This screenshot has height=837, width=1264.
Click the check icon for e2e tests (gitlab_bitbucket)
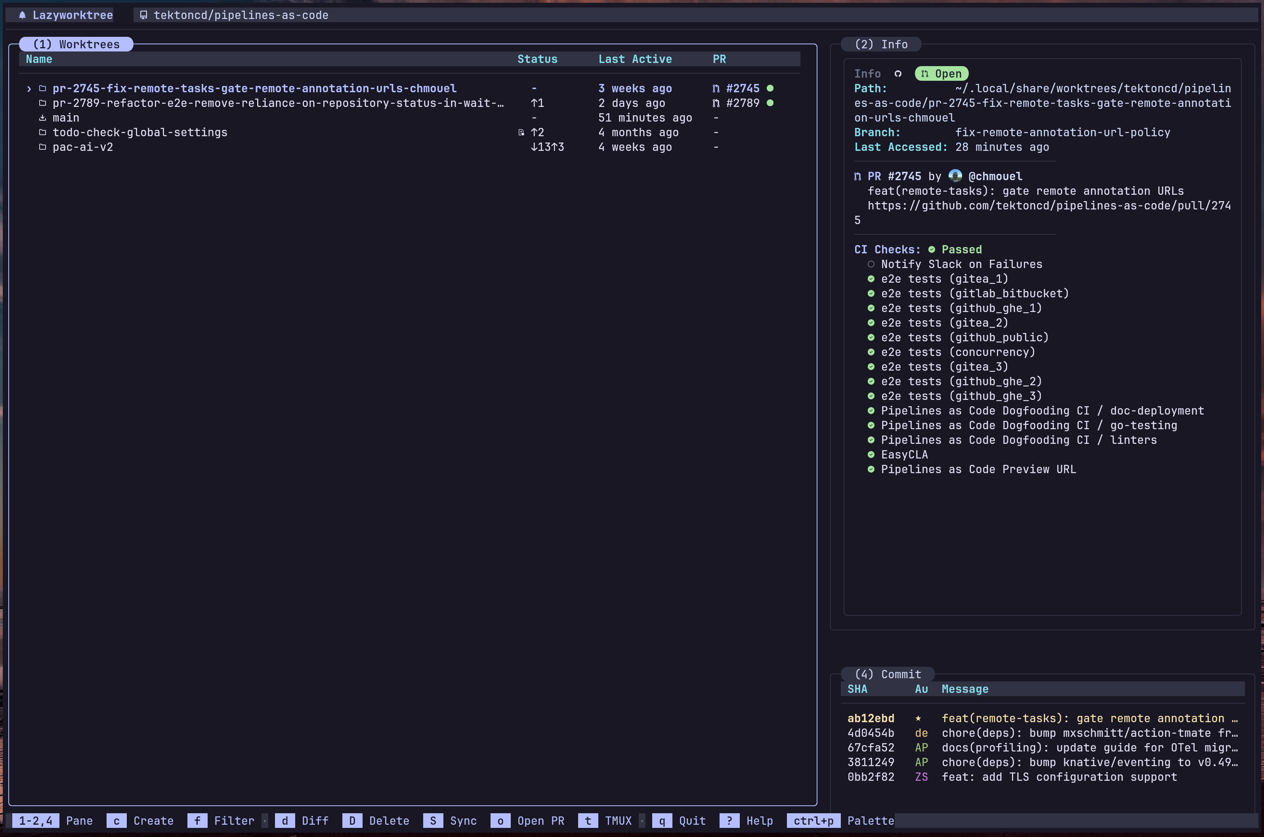click(871, 294)
